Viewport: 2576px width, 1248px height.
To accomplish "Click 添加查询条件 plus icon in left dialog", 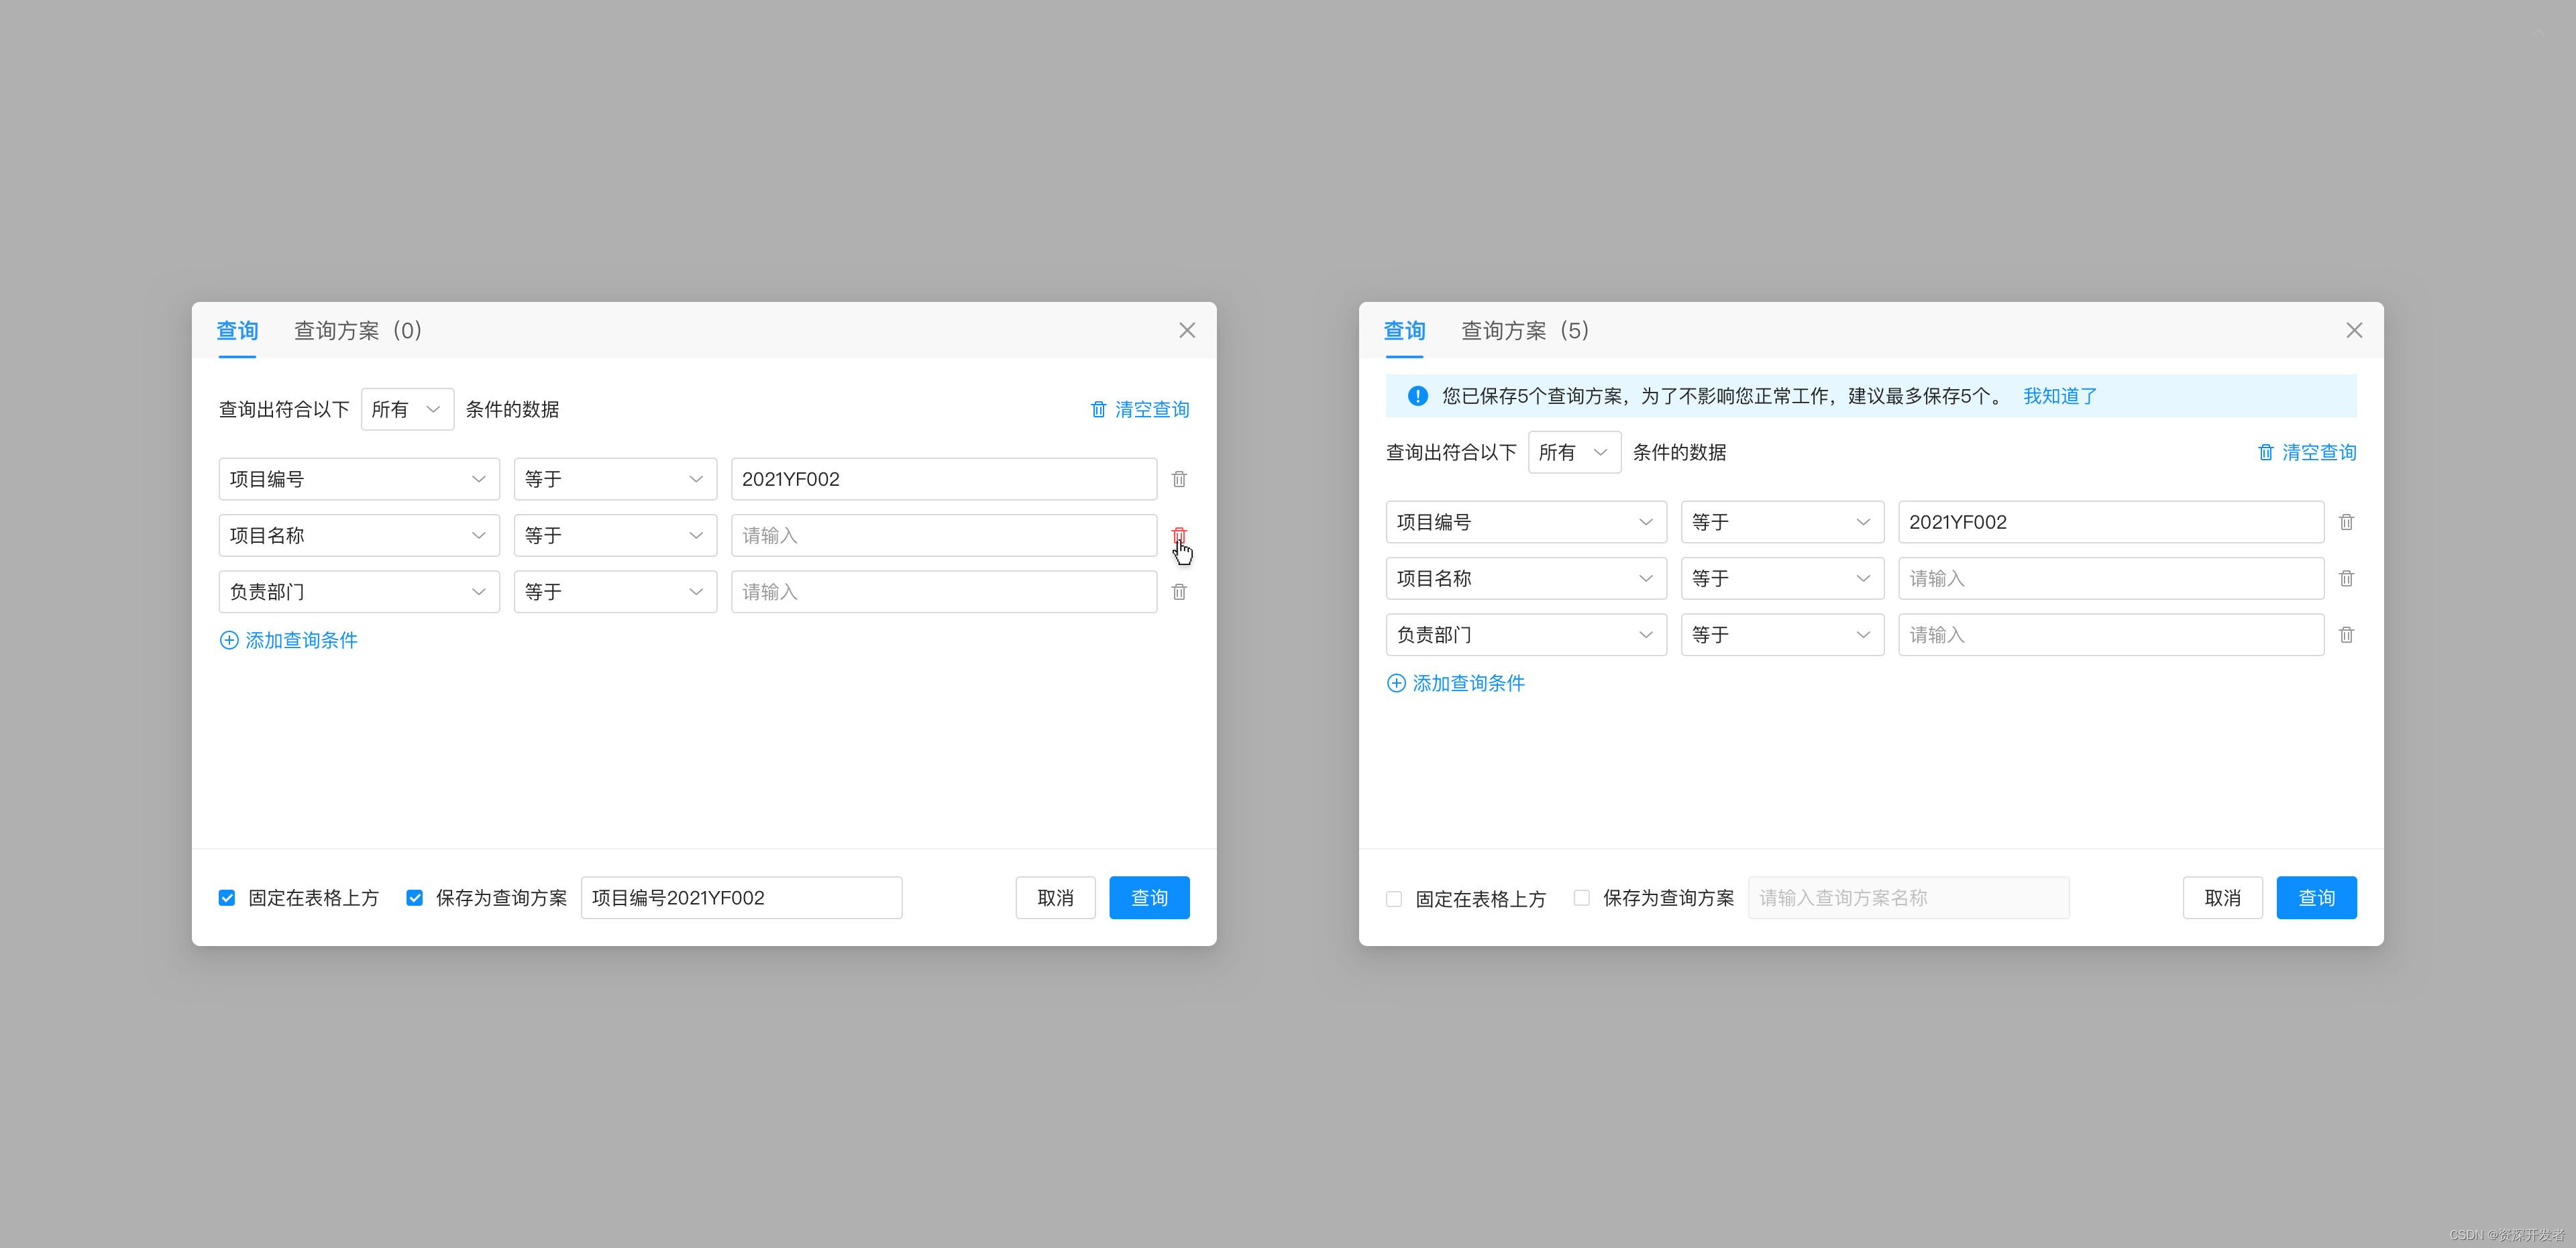I will [x=229, y=640].
